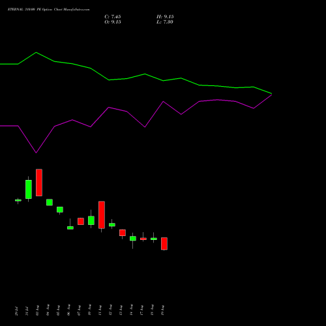
Task: Click the close value 'C: 7.45'
Action: click(x=113, y=17)
